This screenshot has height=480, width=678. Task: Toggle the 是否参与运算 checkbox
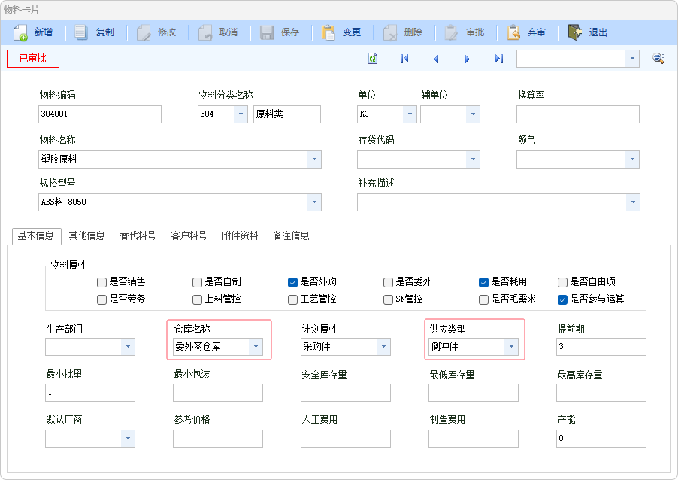(x=562, y=299)
